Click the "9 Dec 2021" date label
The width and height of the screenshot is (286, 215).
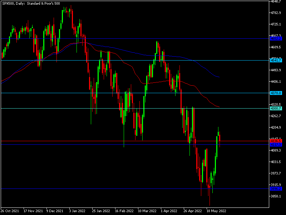click(55, 211)
